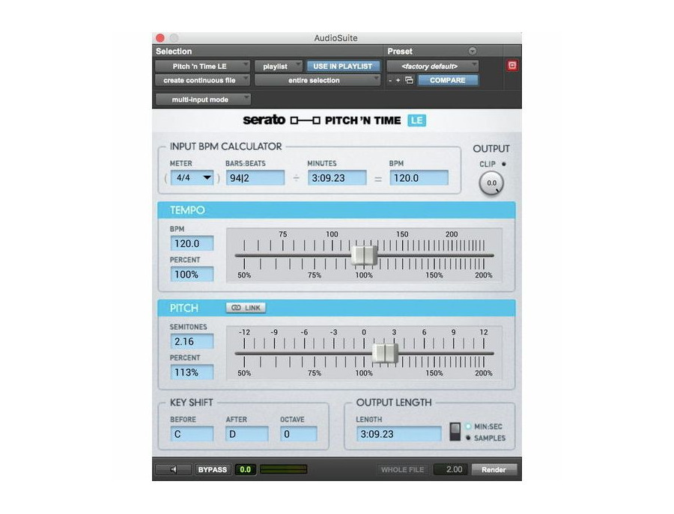Image resolution: width=674 pixels, height=514 pixels.
Task: Click the Selection header label
Action: 174,51
